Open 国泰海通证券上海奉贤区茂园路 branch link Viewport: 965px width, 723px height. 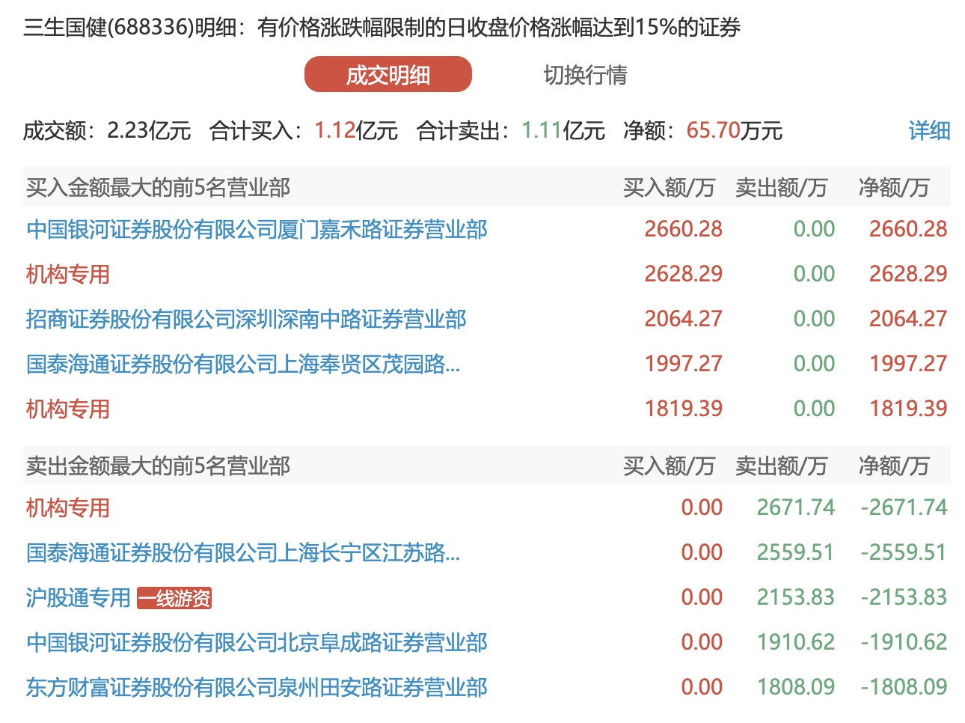(x=243, y=364)
